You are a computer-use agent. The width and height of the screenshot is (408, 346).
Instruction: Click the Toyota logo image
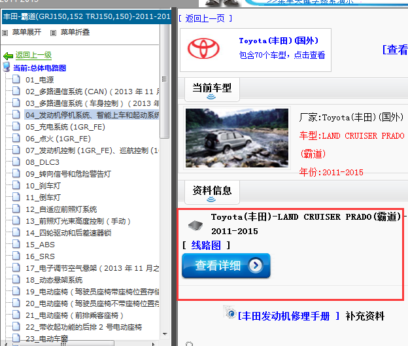pos(203,48)
